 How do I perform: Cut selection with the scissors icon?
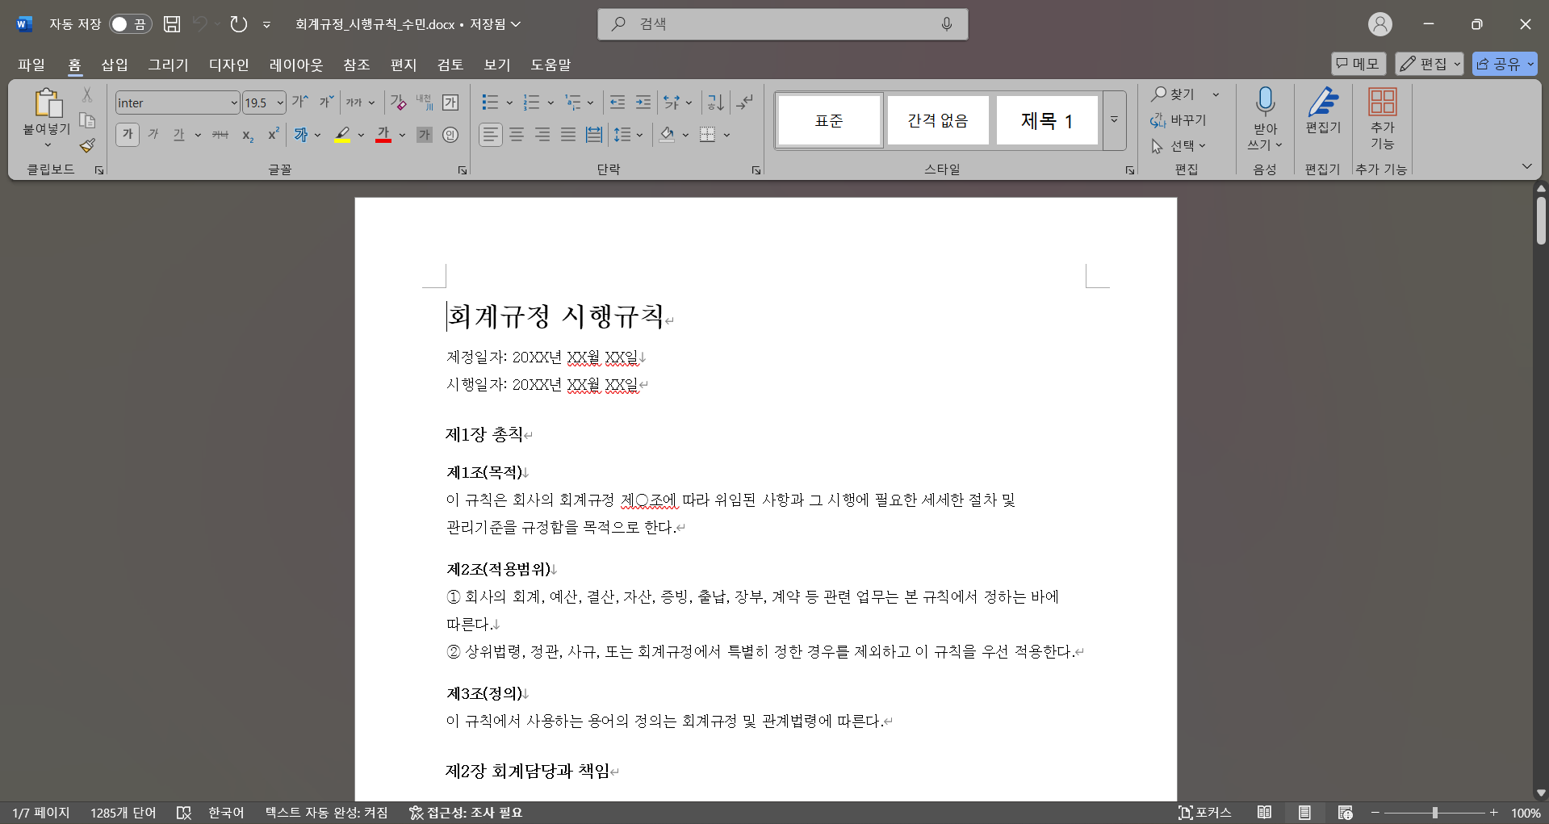pyautogui.click(x=87, y=94)
